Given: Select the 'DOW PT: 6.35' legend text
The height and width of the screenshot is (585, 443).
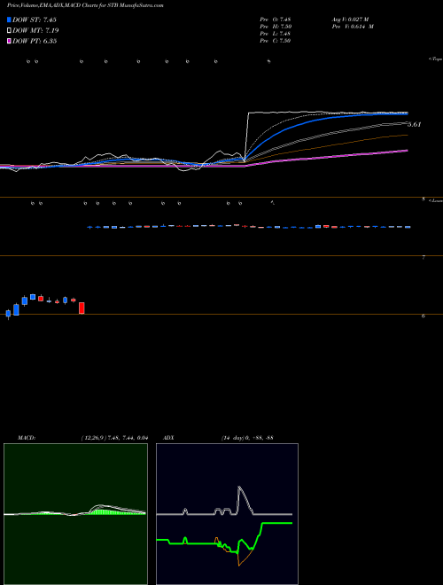Looking at the screenshot, I should (35, 41).
